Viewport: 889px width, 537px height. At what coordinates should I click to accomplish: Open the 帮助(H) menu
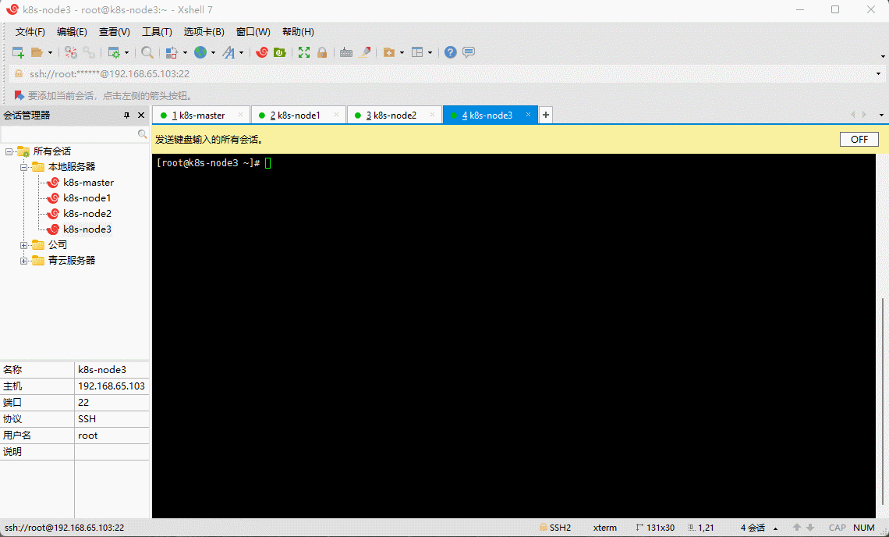tap(298, 32)
